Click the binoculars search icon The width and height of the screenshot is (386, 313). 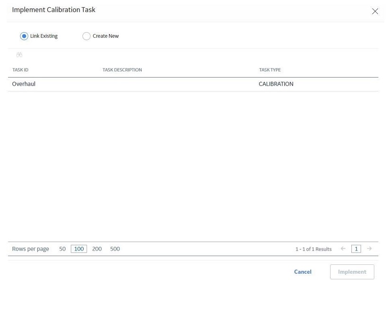19,55
